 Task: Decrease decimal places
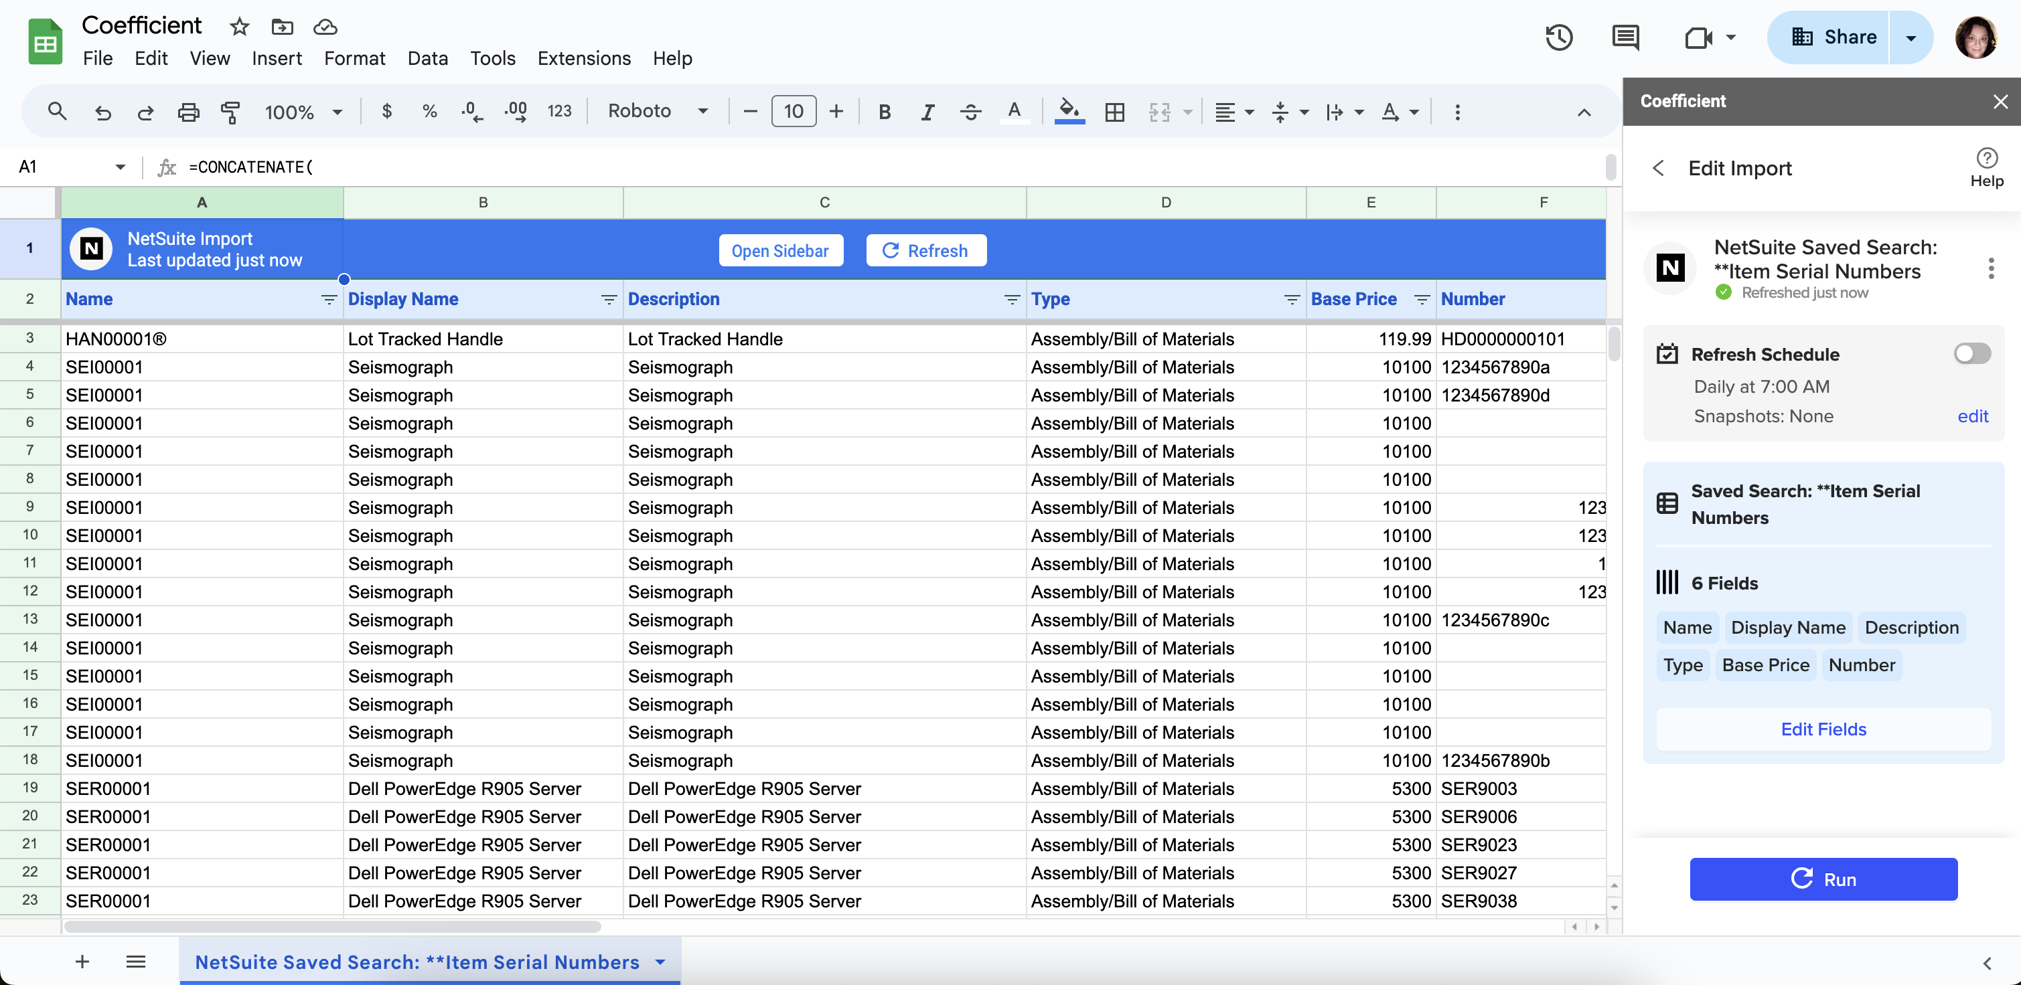(x=471, y=111)
